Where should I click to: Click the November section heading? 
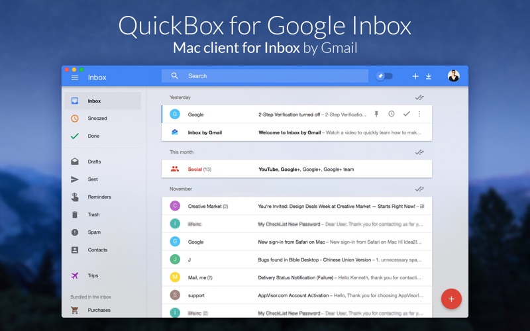pos(181,189)
